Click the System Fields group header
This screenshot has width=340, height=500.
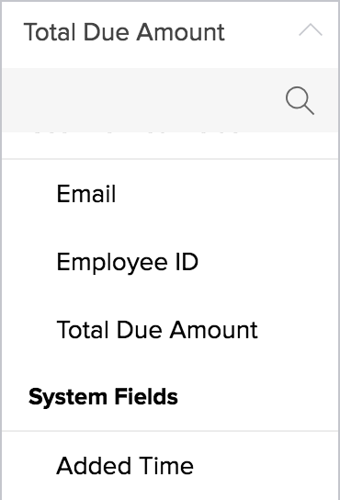point(103,397)
